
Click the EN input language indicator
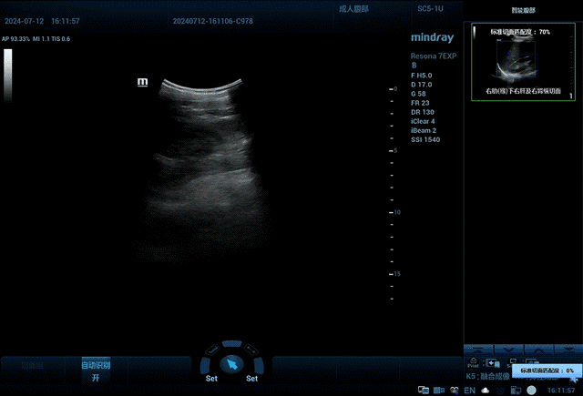pos(470,390)
